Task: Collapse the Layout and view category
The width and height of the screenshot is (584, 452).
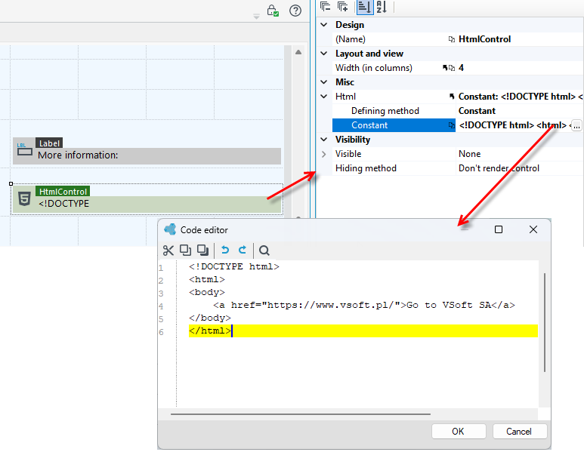Action: 324,54
